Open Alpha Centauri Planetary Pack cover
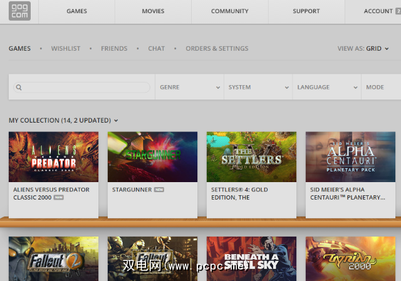Image resolution: width=401 pixels, height=281 pixels. [350, 157]
